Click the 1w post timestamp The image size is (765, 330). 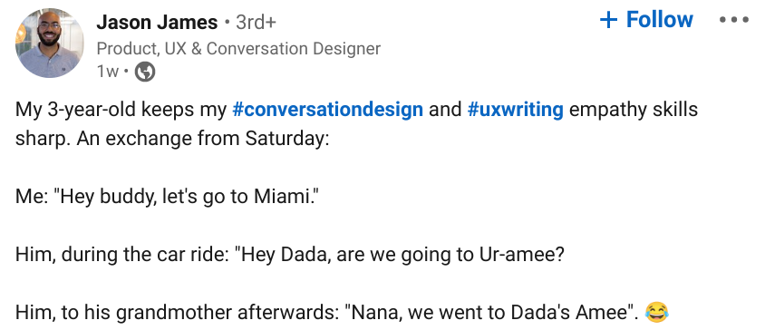[x=107, y=72]
